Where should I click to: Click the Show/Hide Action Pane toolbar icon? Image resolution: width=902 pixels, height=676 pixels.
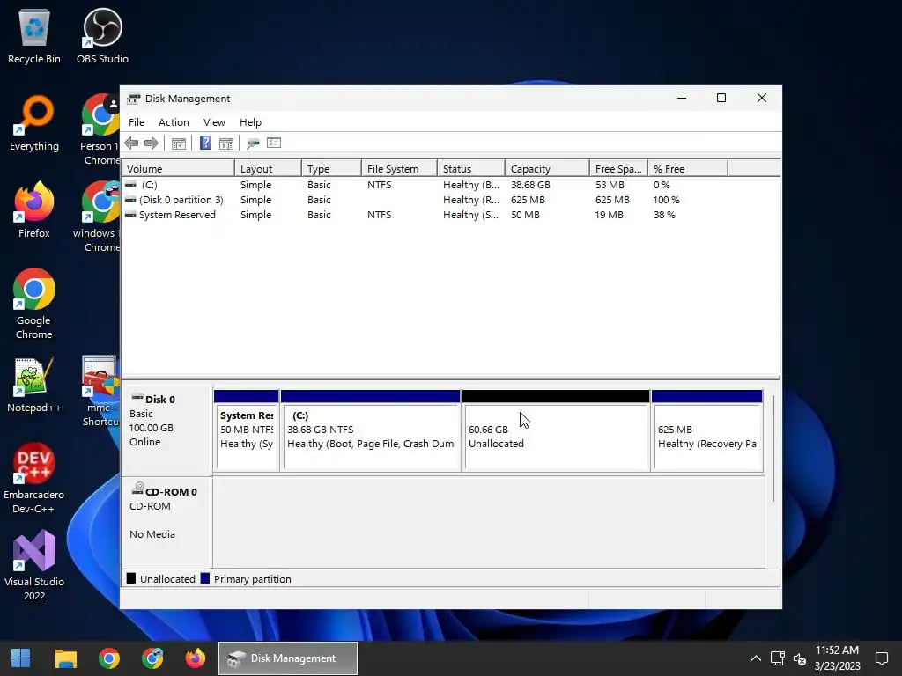(x=226, y=143)
